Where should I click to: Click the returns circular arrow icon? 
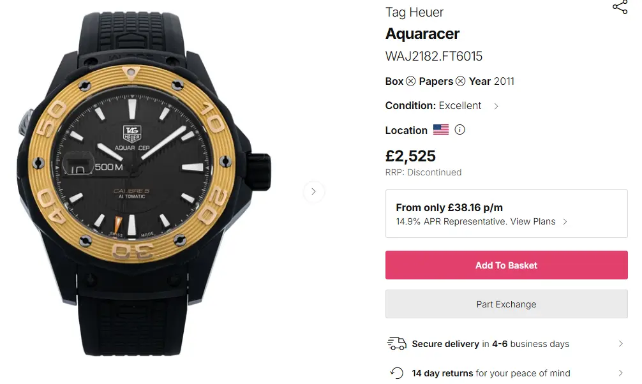396,373
